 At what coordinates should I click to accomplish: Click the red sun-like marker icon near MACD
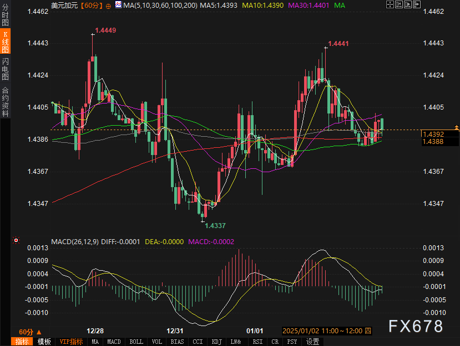click(x=16, y=240)
